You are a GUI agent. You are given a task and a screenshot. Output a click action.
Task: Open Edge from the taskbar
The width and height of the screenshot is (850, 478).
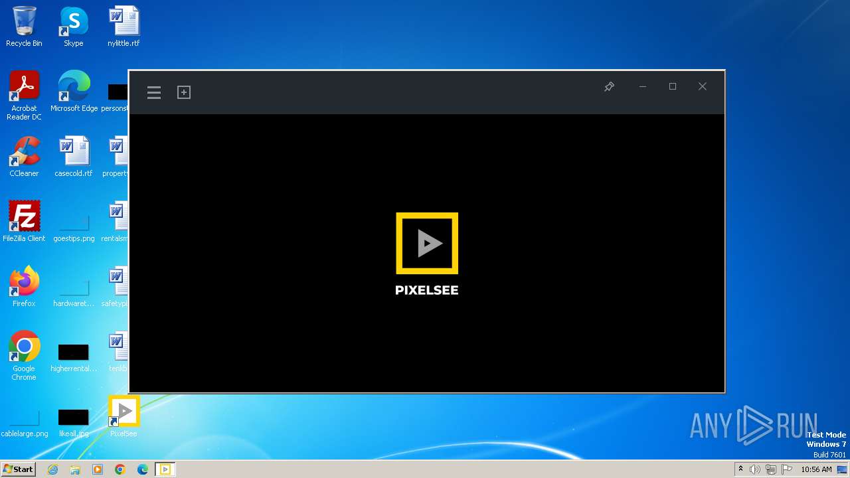click(143, 469)
